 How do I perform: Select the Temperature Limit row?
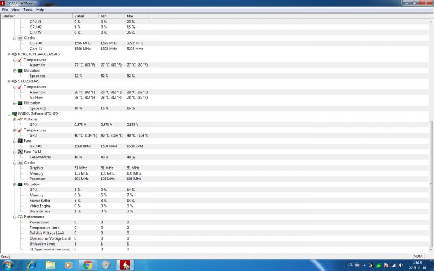[x=214, y=228]
